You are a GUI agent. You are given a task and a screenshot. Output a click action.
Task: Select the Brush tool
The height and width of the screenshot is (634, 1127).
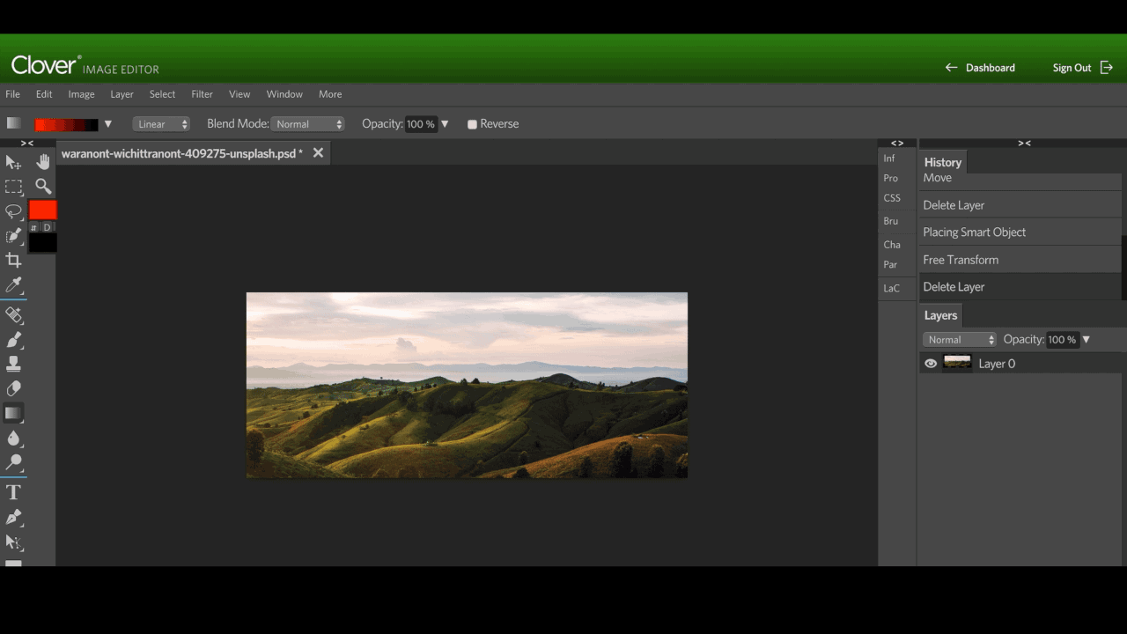pos(13,339)
